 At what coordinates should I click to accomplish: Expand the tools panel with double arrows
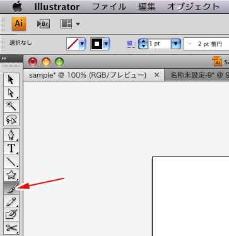coord(4,59)
